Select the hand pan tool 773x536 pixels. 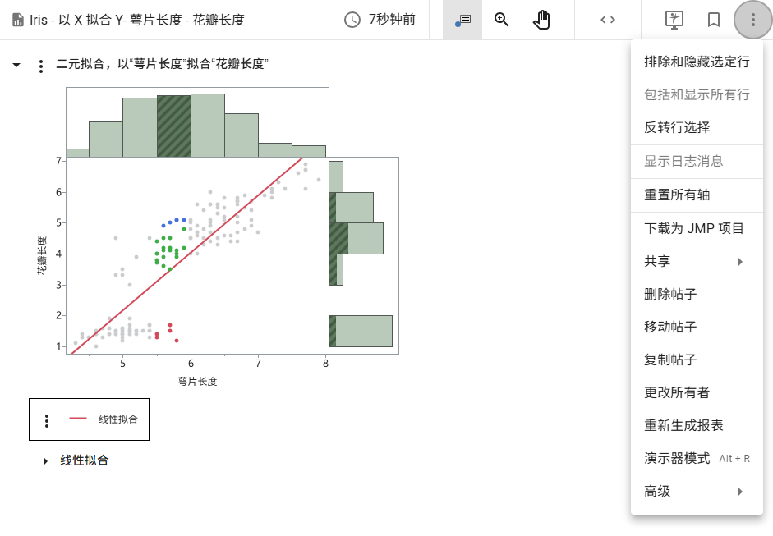click(541, 20)
